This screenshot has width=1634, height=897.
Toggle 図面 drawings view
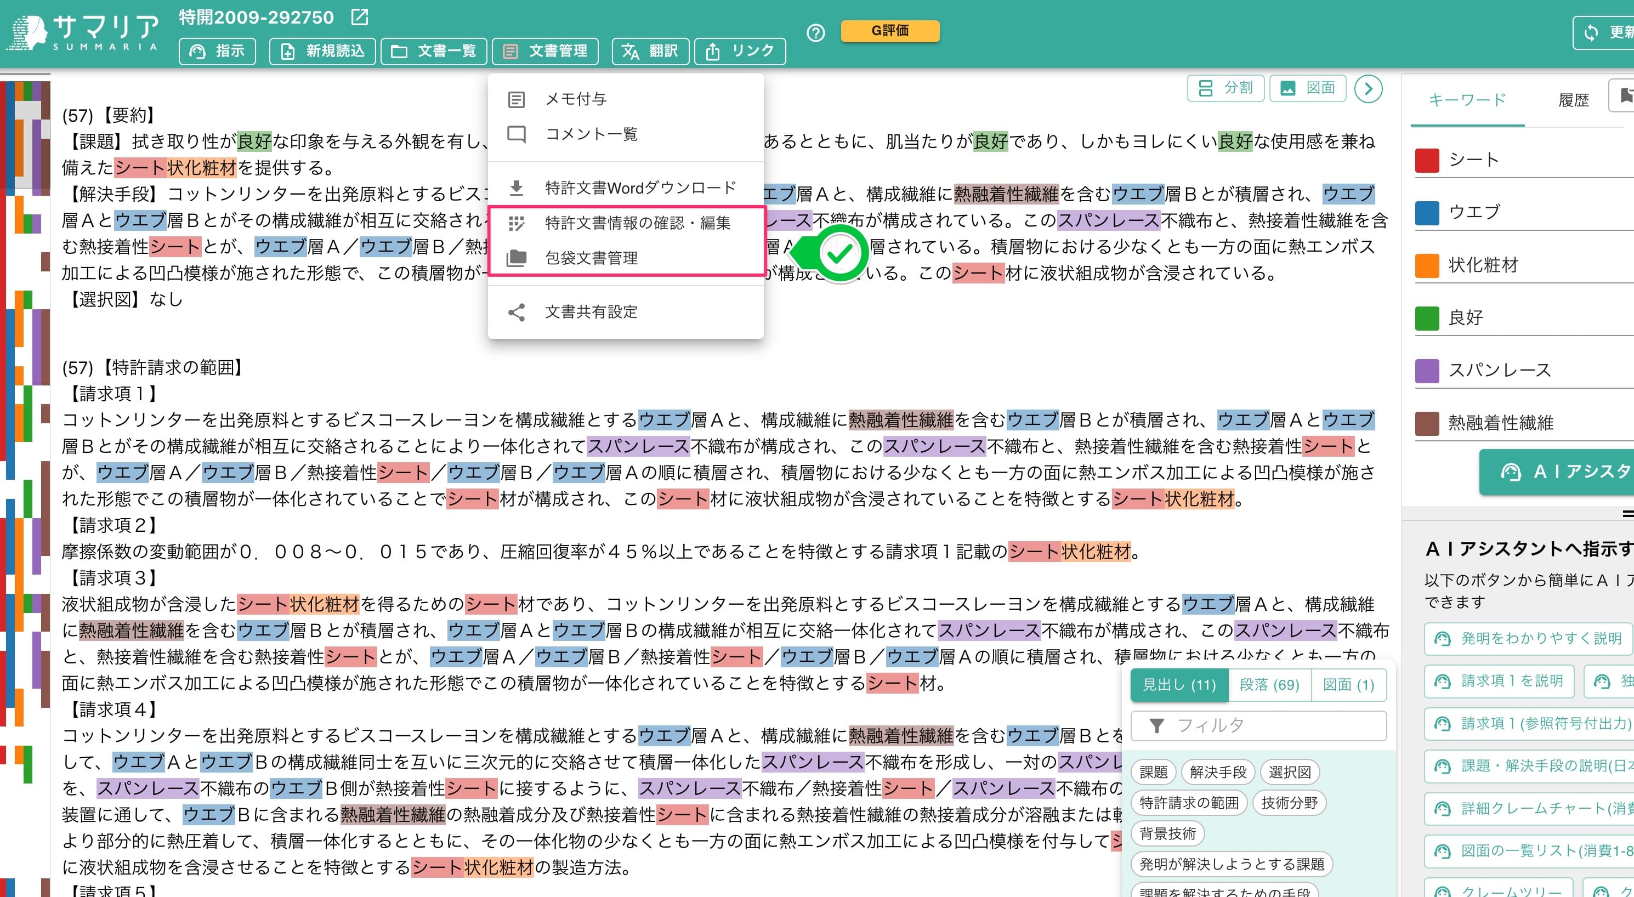coord(1307,88)
